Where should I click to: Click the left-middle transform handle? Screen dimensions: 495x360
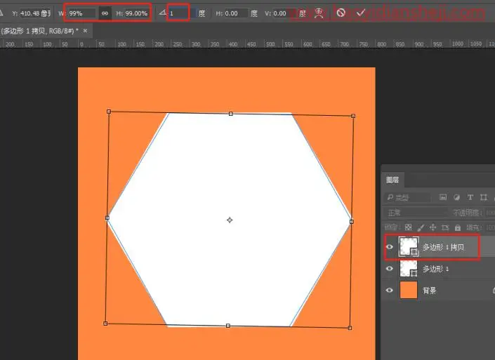point(107,218)
